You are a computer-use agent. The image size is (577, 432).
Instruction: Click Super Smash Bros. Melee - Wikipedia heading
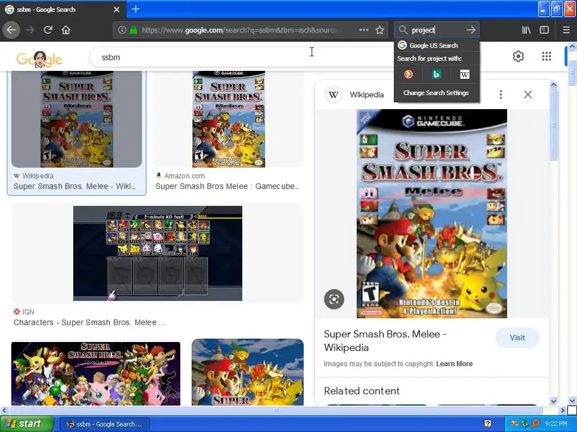385,340
